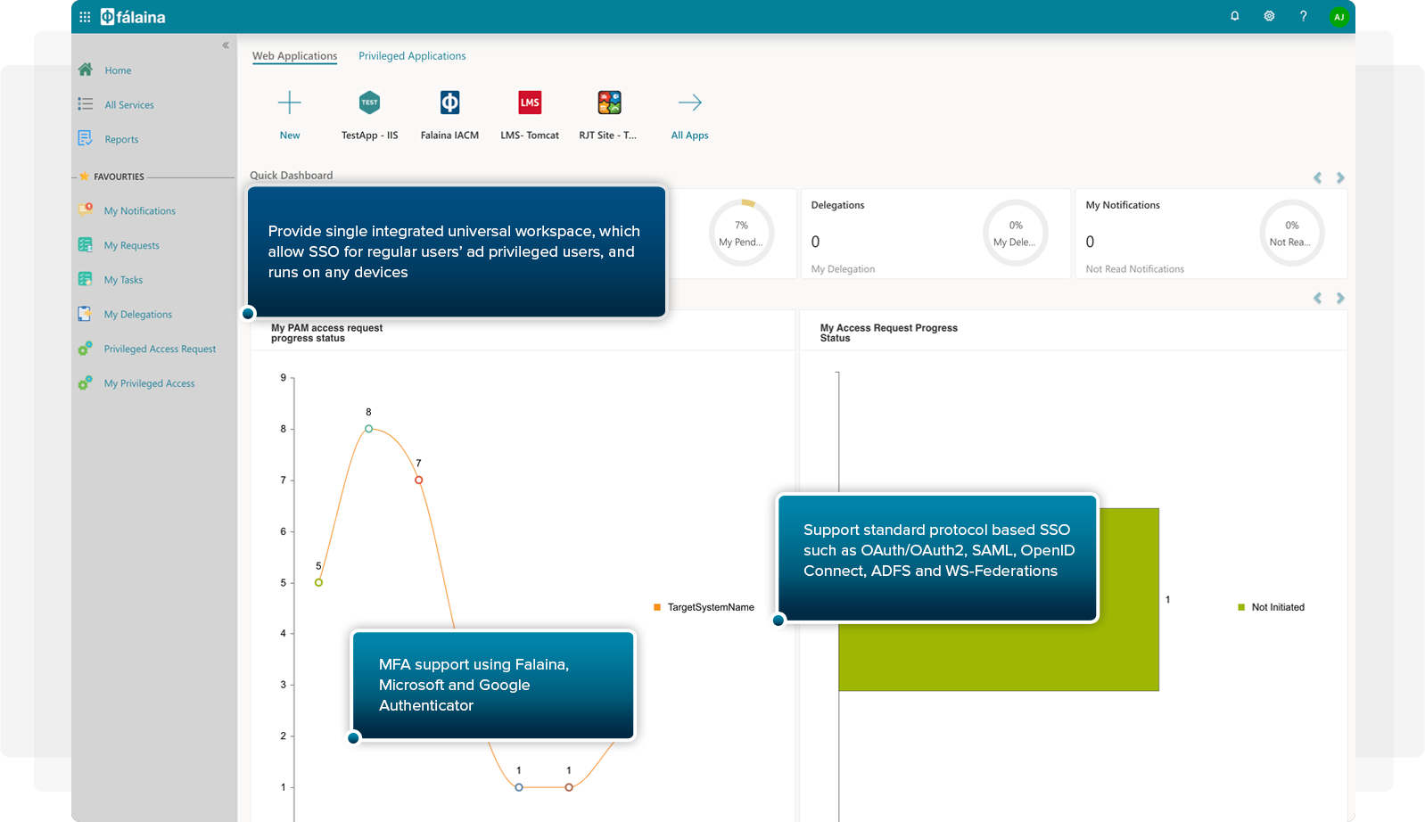This screenshot has height=822, width=1425.
Task: Go to next chart panel arrow
Action: pos(1340,298)
